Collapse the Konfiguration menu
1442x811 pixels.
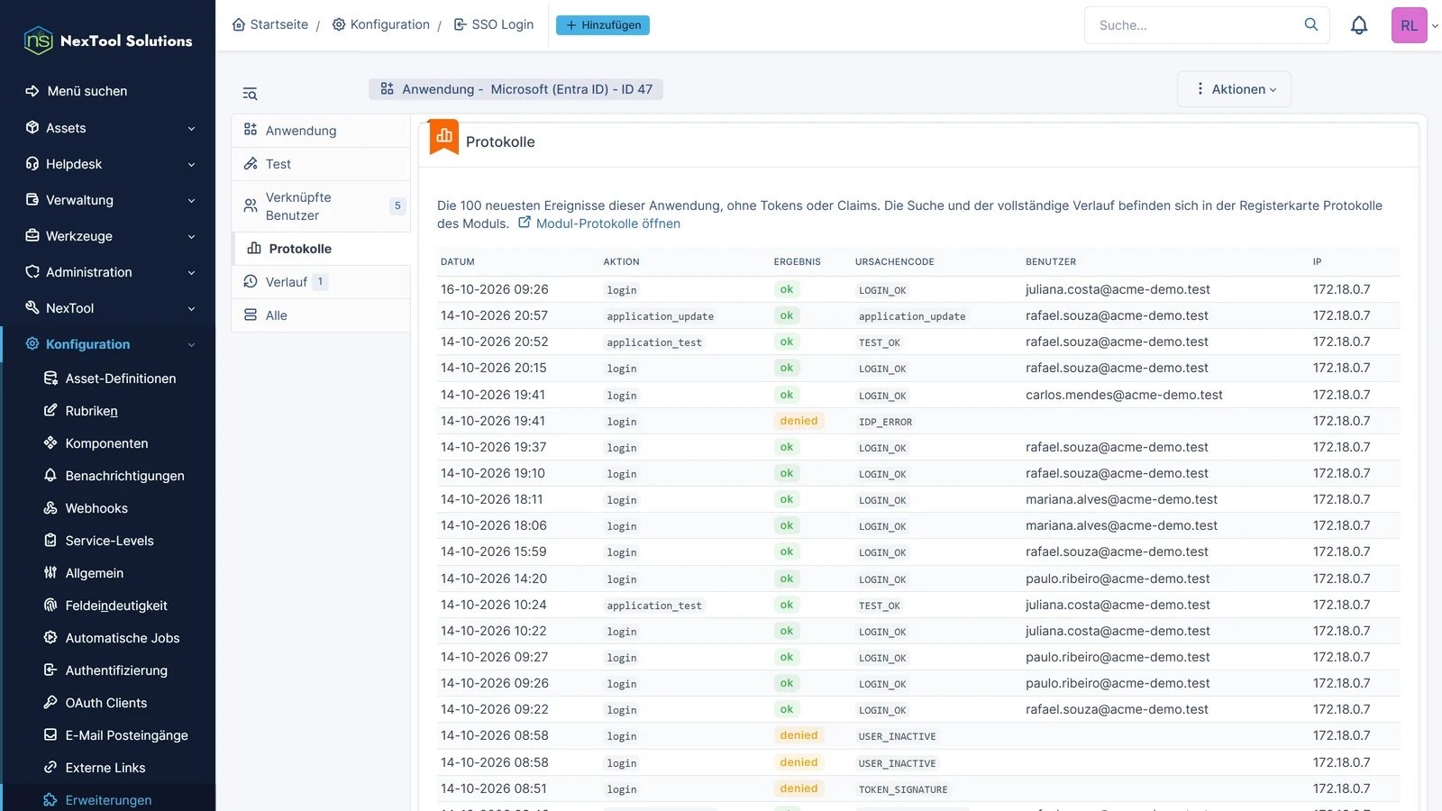(x=109, y=344)
